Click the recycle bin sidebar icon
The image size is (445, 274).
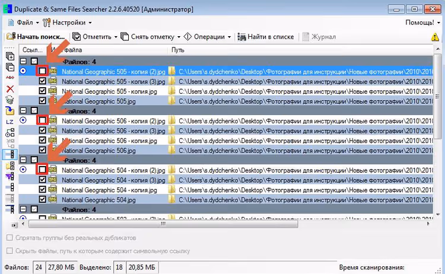pyautogui.click(x=10, y=100)
